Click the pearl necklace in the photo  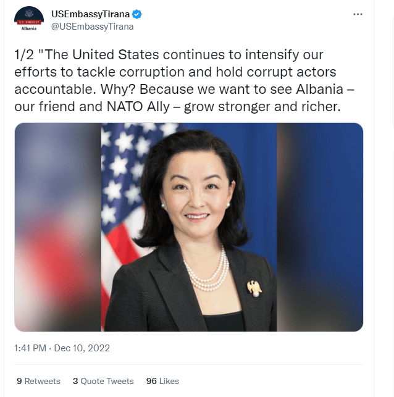pyautogui.click(x=206, y=274)
